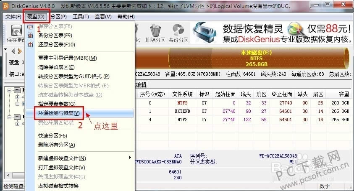Click the 磁头数:240 info text
The width and height of the screenshot is (354, 191).
pyautogui.click(x=273, y=74)
